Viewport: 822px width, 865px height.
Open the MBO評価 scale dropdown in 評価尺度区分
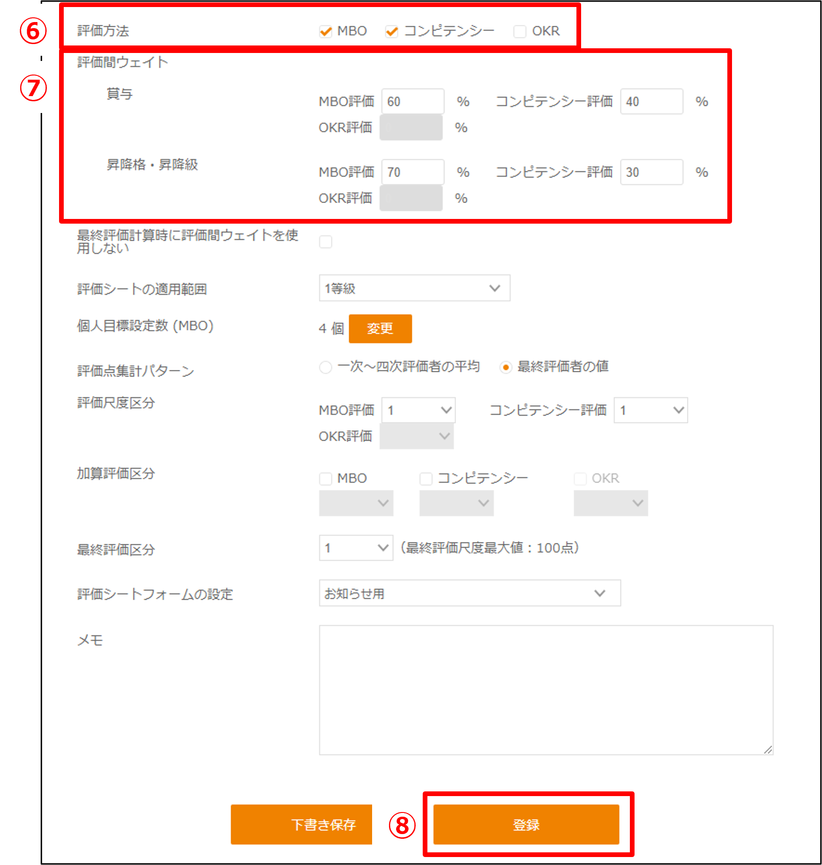coord(417,409)
